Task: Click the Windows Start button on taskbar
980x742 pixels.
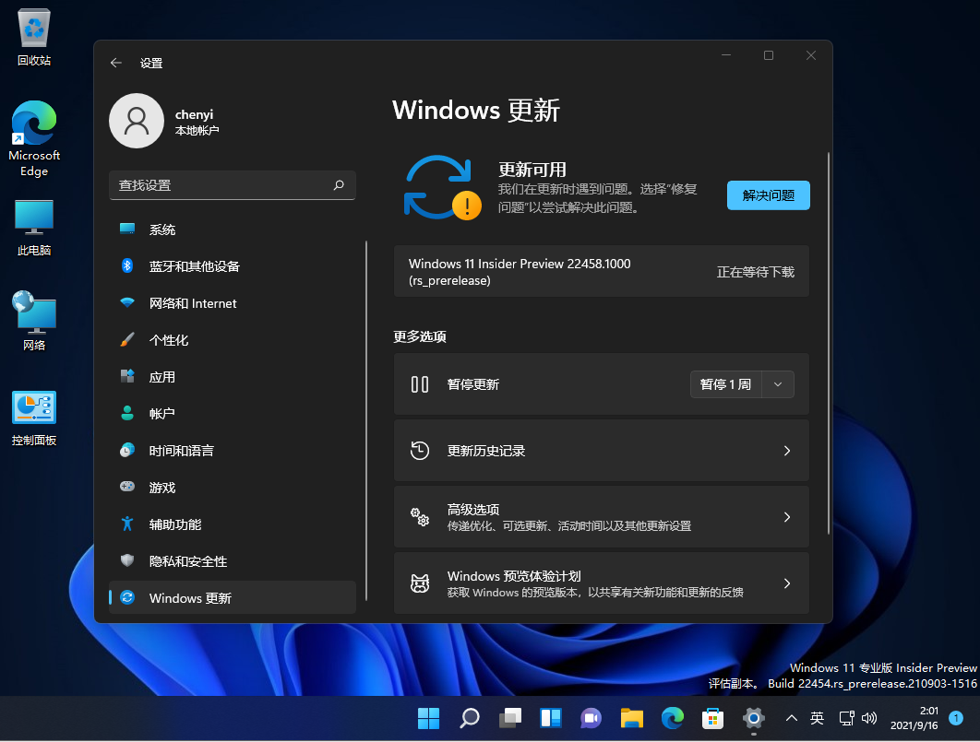Action: point(428,718)
